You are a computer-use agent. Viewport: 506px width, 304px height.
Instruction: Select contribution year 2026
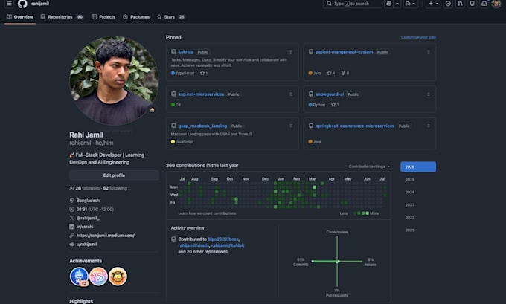418,166
